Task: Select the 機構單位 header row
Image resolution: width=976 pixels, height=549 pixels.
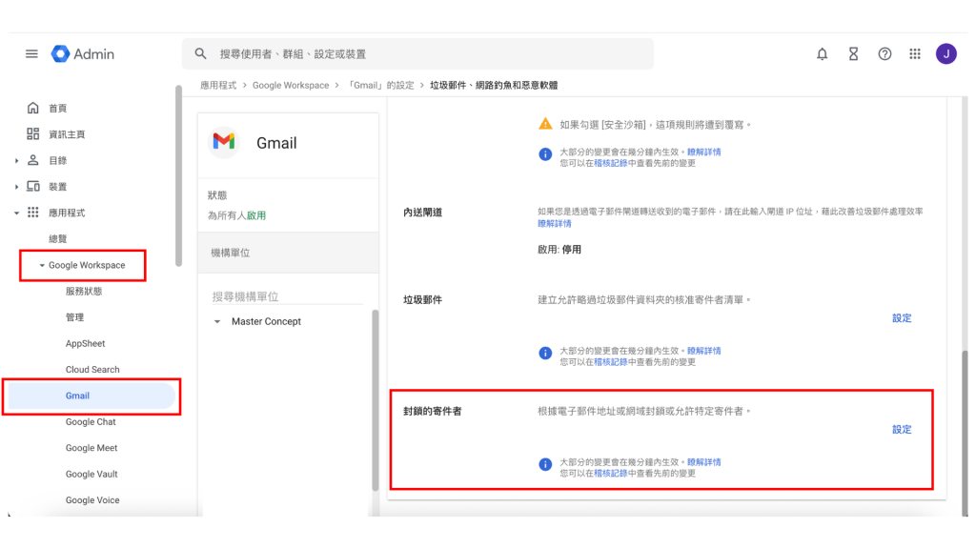Action: tap(288, 253)
